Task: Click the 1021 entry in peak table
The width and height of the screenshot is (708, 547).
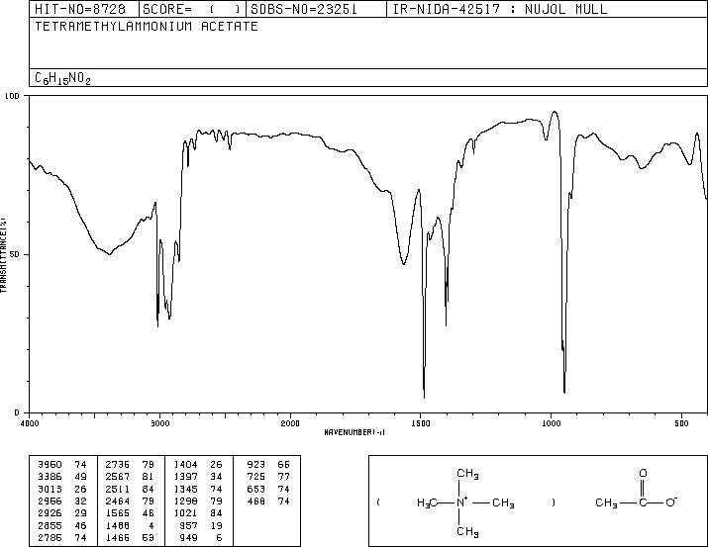Action: [185, 513]
